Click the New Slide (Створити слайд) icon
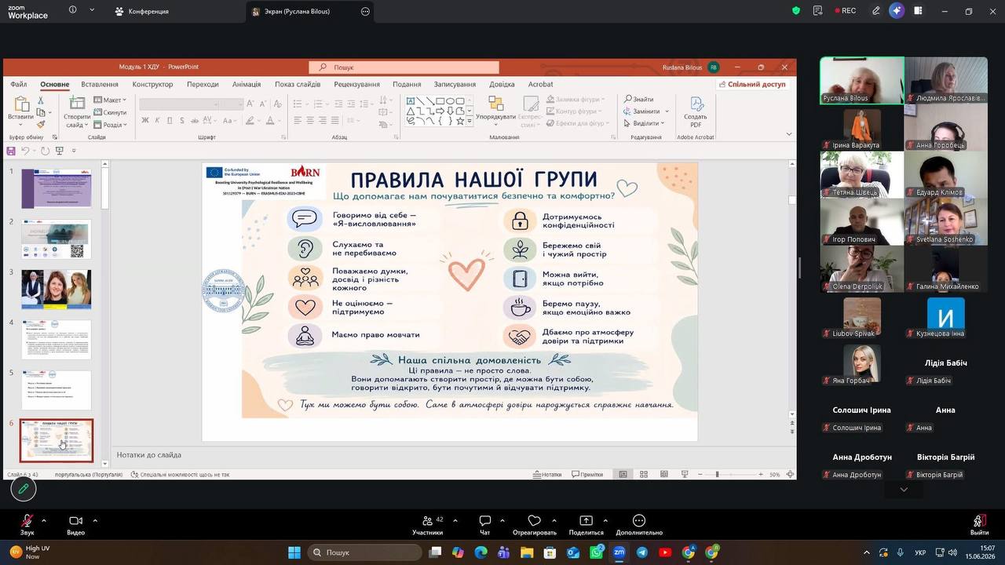Screen dimensions: 1005x565 click(76, 103)
